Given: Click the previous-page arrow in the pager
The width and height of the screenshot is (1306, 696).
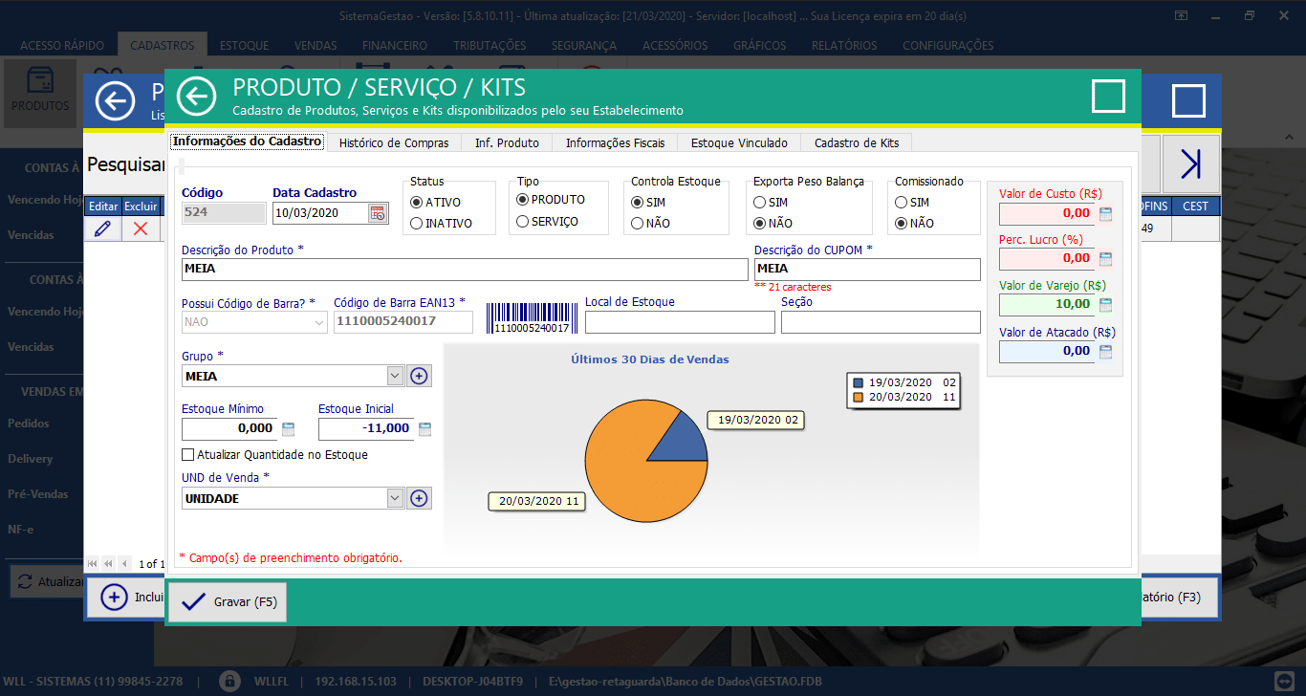Looking at the screenshot, I should pos(108,564).
